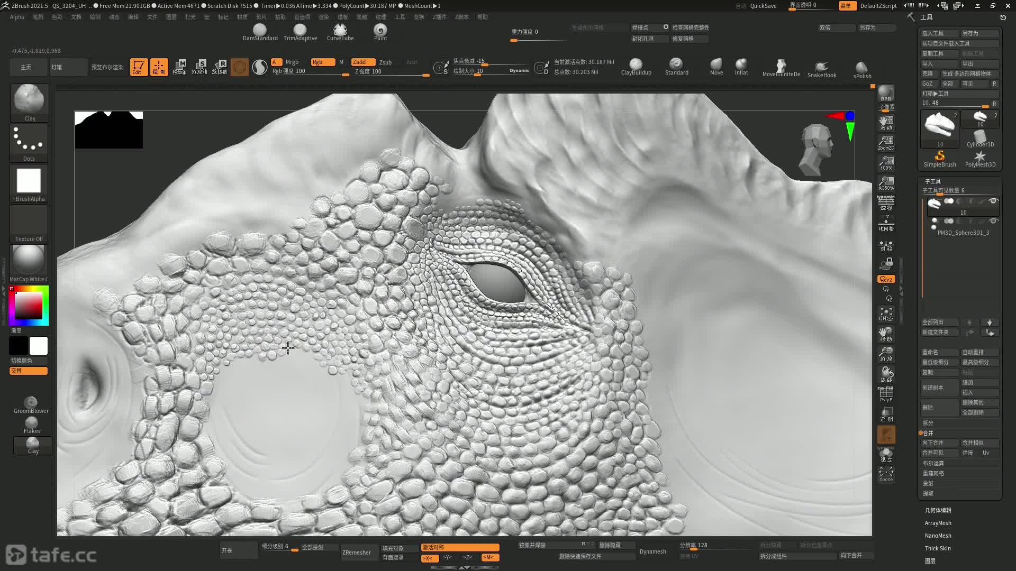This screenshot has width=1016, height=571.
Task: Open the Z插件 (ZPlugin) menu
Action: pos(439,17)
